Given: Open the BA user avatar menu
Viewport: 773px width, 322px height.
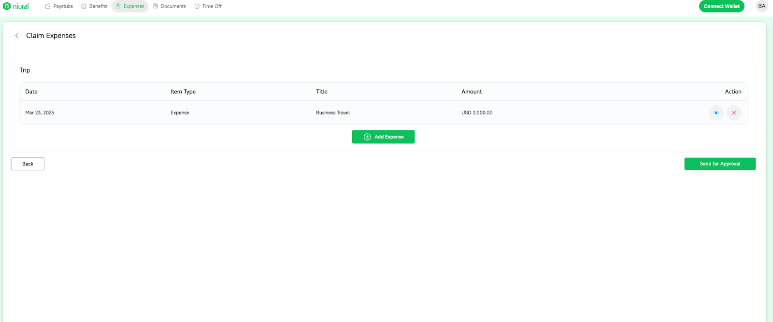Looking at the screenshot, I should (761, 6).
